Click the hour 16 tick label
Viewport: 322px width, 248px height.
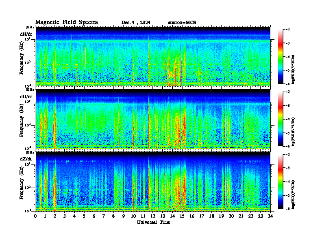[x=192, y=216]
